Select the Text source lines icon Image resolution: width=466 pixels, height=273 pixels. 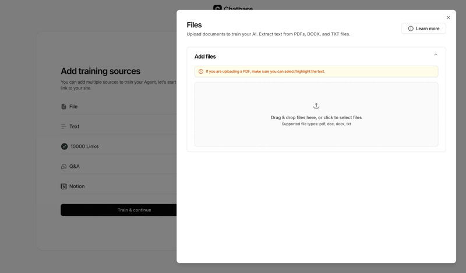63,127
